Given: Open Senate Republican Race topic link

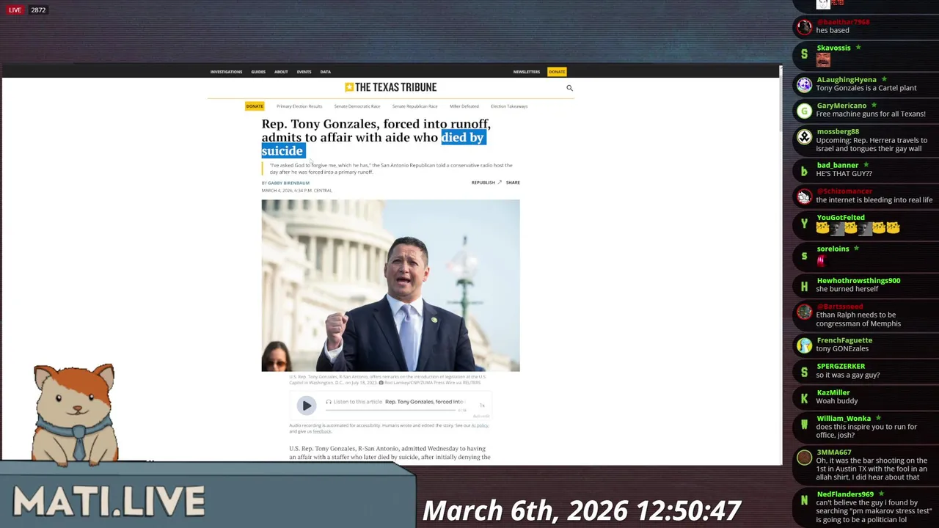Looking at the screenshot, I should click(415, 106).
